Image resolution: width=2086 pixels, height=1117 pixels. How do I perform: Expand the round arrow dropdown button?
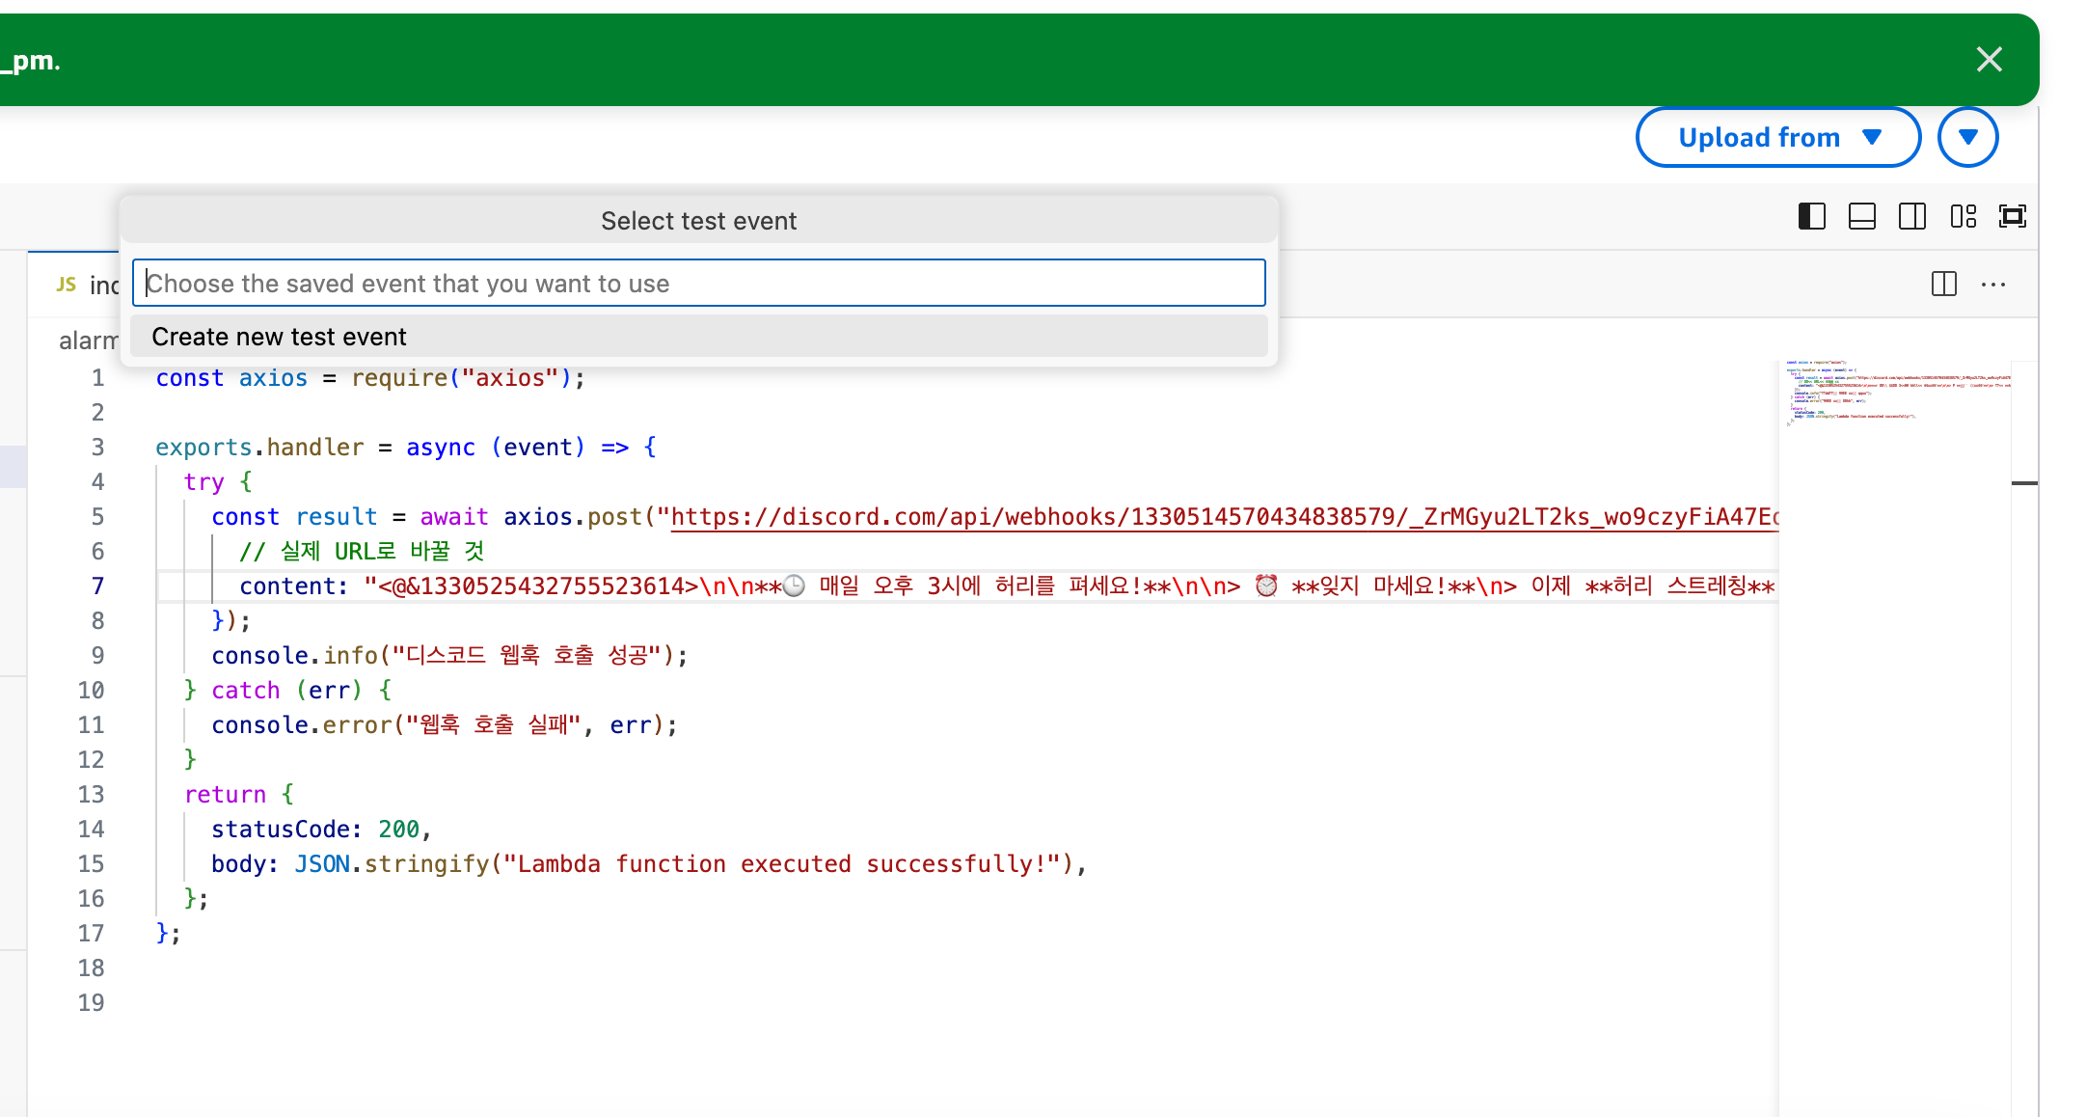(1967, 137)
